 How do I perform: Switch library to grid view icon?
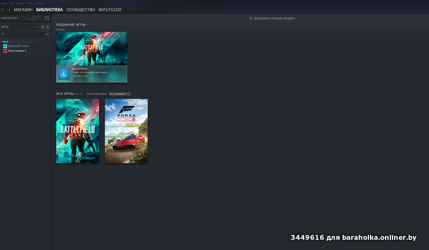pyautogui.click(x=47, y=18)
